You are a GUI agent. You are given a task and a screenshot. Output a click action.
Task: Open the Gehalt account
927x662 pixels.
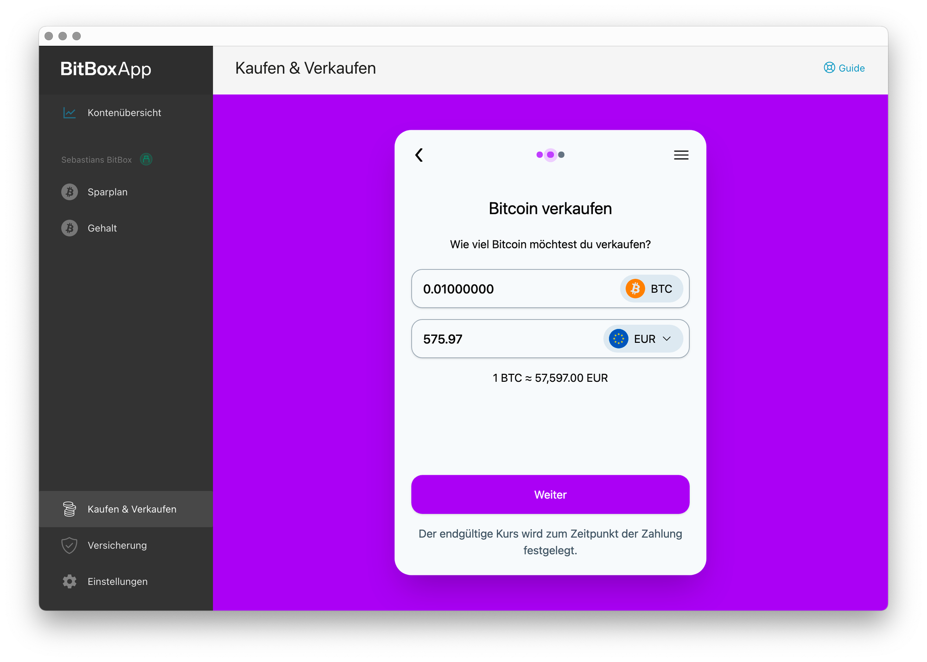click(x=126, y=228)
